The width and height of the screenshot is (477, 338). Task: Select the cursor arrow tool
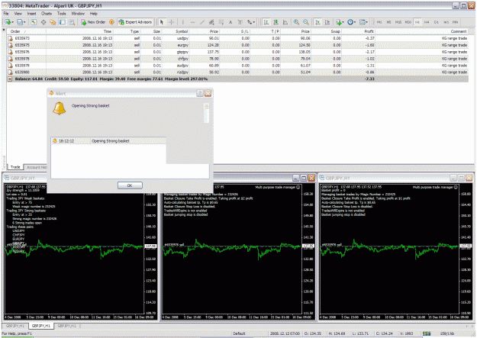162,22
